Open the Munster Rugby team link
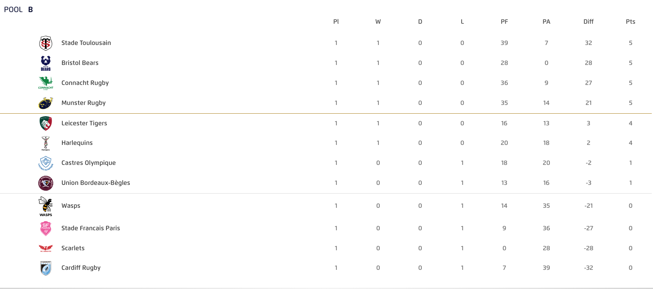The width and height of the screenshot is (653, 289). coord(84,103)
